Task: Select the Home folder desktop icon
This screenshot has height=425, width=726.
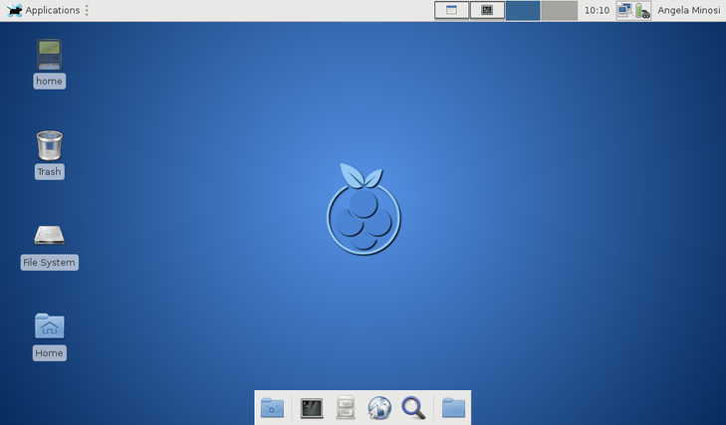Action: point(49,325)
